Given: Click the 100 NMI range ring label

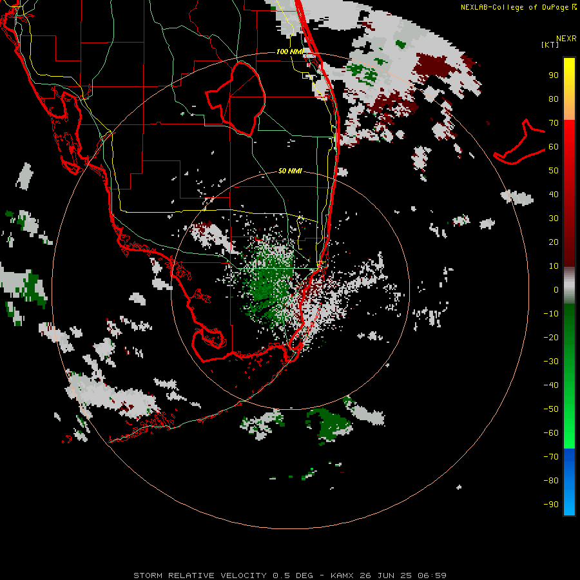Looking at the screenshot, I should pyautogui.click(x=289, y=52).
